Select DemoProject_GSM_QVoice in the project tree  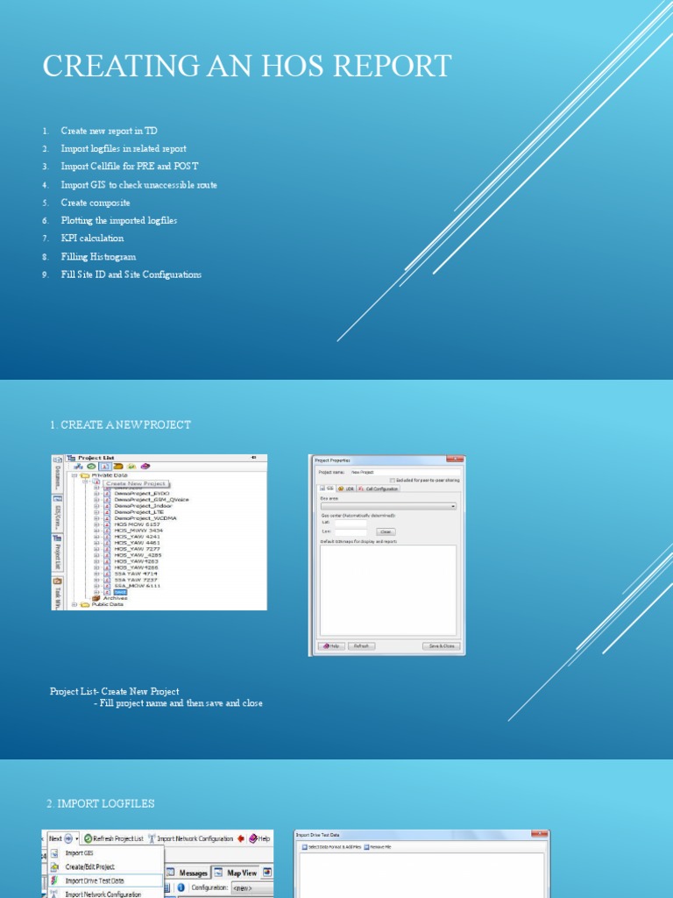(x=152, y=499)
